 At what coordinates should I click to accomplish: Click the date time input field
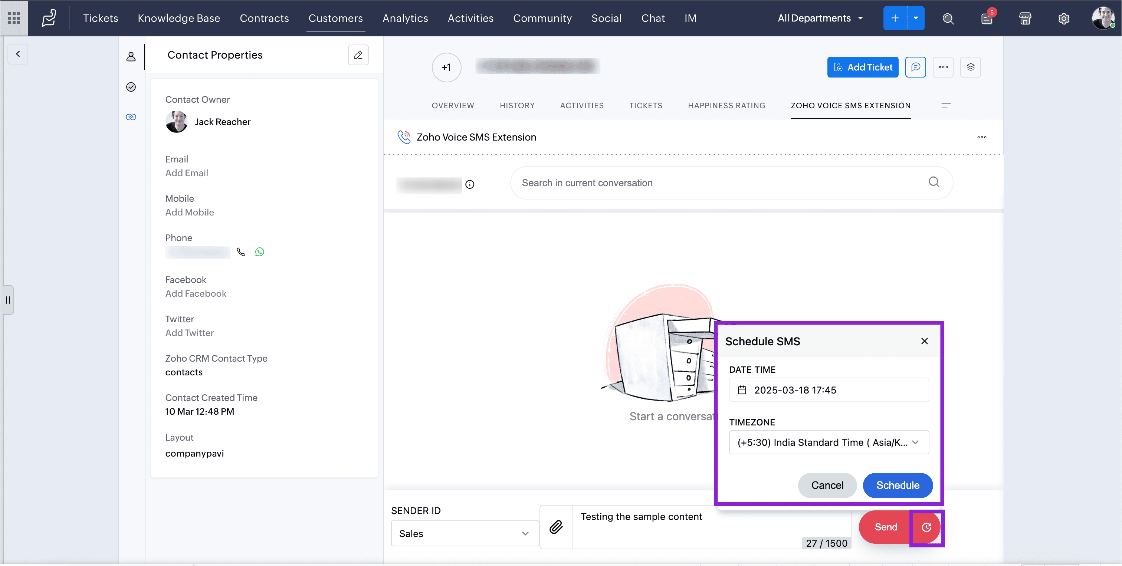click(829, 390)
